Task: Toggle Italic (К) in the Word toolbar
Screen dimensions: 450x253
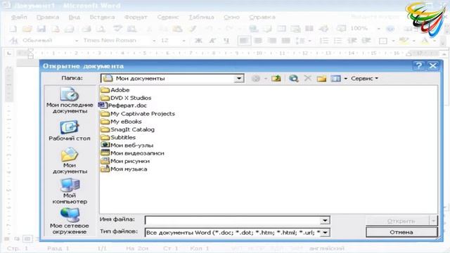Action: click(x=212, y=41)
